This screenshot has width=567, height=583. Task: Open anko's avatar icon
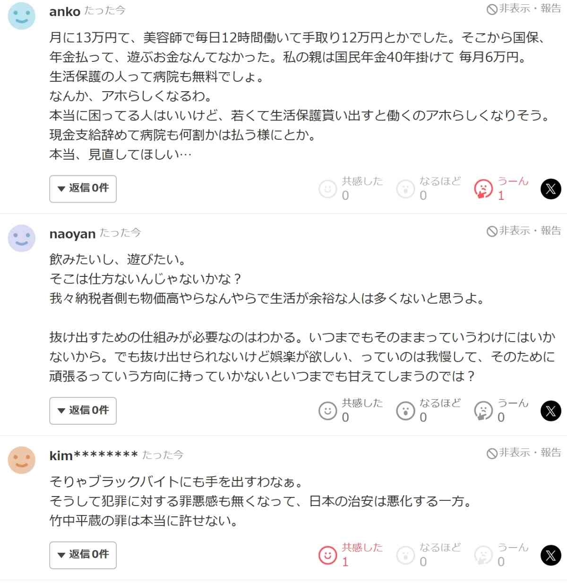coord(22,16)
